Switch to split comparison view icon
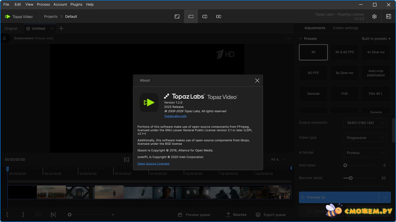 205,17
